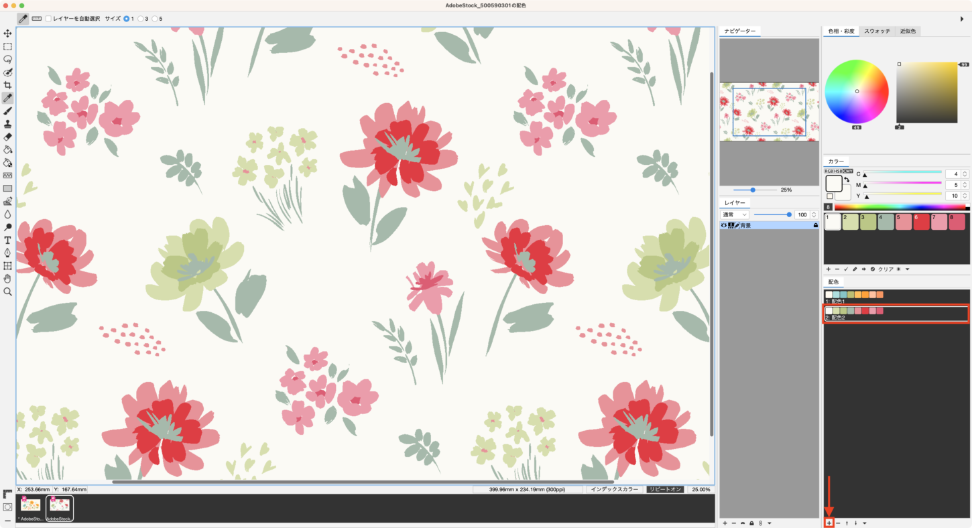Select red palette swatch number 6
The image size is (972, 528).
[921, 222]
